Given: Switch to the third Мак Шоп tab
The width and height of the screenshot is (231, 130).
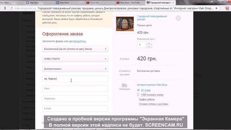Looking at the screenshot, I should pos(70,3).
